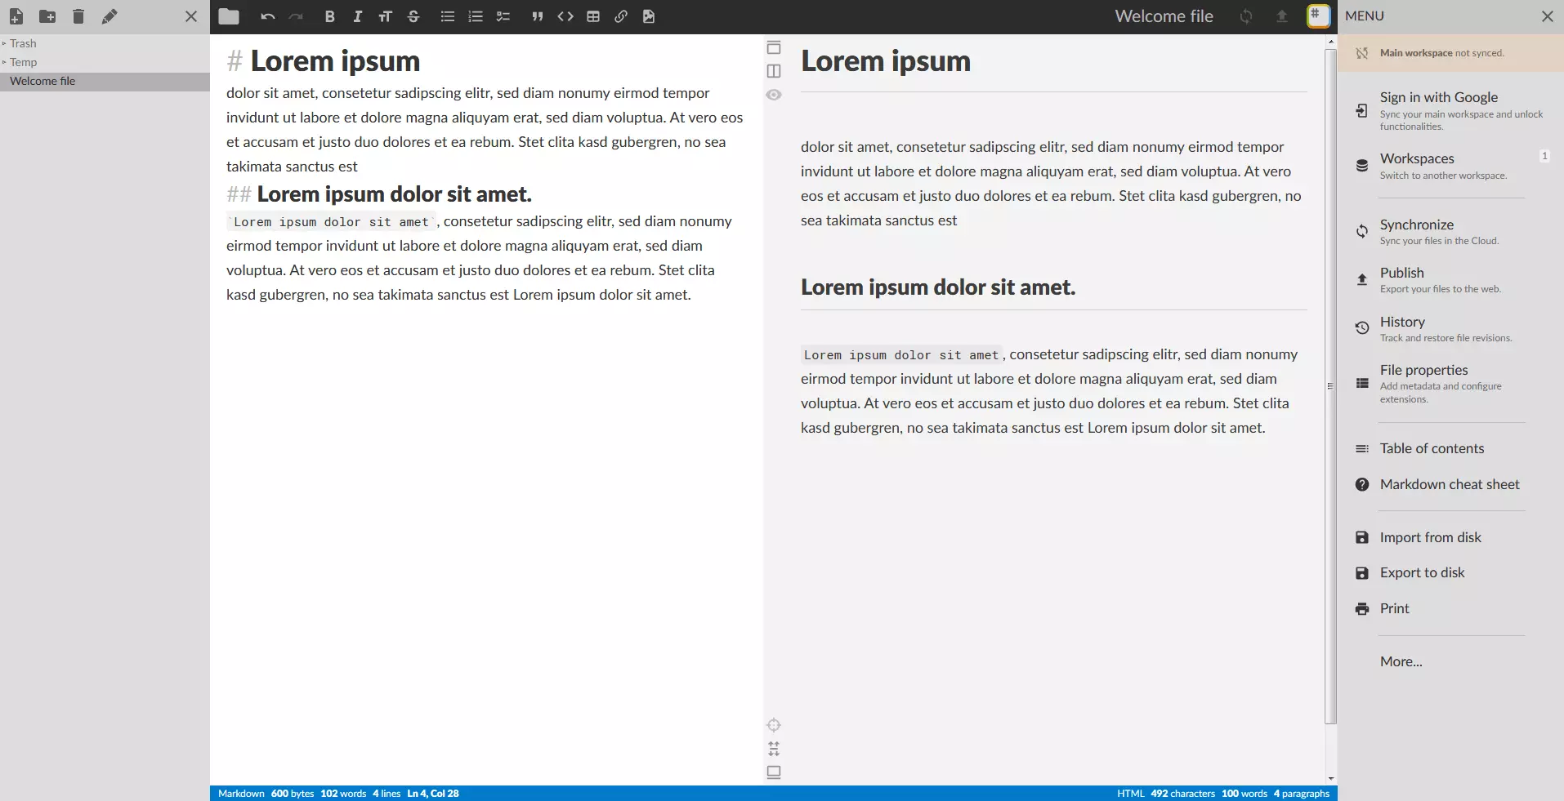Insert a blockquote

pyautogui.click(x=537, y=16)
